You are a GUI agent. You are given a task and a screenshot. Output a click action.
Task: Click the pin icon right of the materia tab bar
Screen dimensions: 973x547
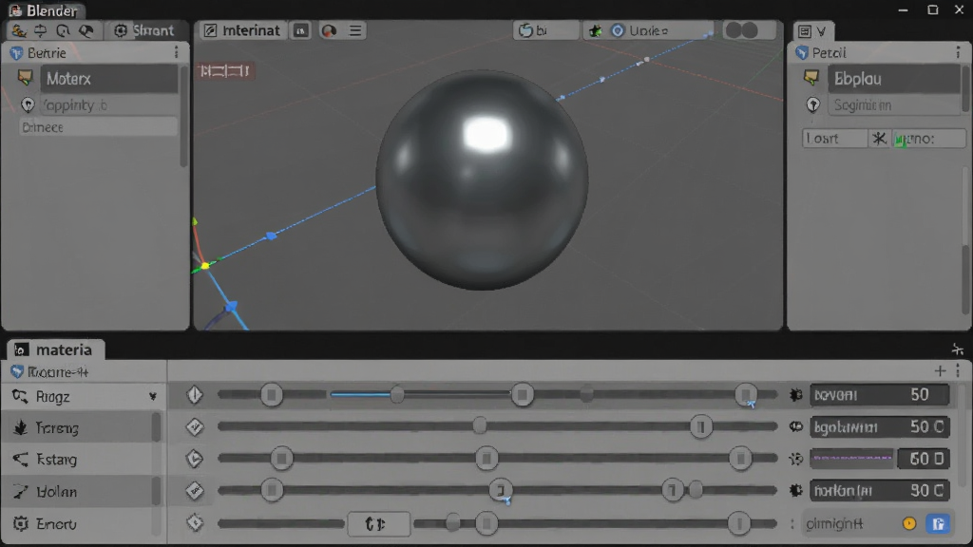958,349
